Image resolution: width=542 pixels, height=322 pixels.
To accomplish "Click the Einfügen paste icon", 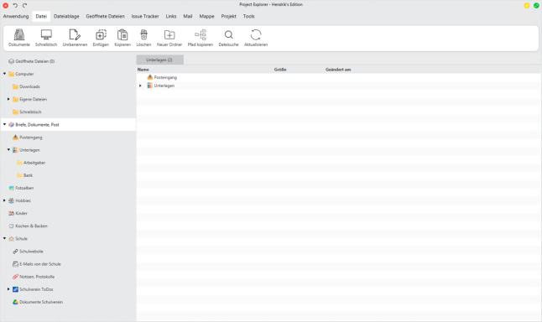I will (x=101, y=38).
